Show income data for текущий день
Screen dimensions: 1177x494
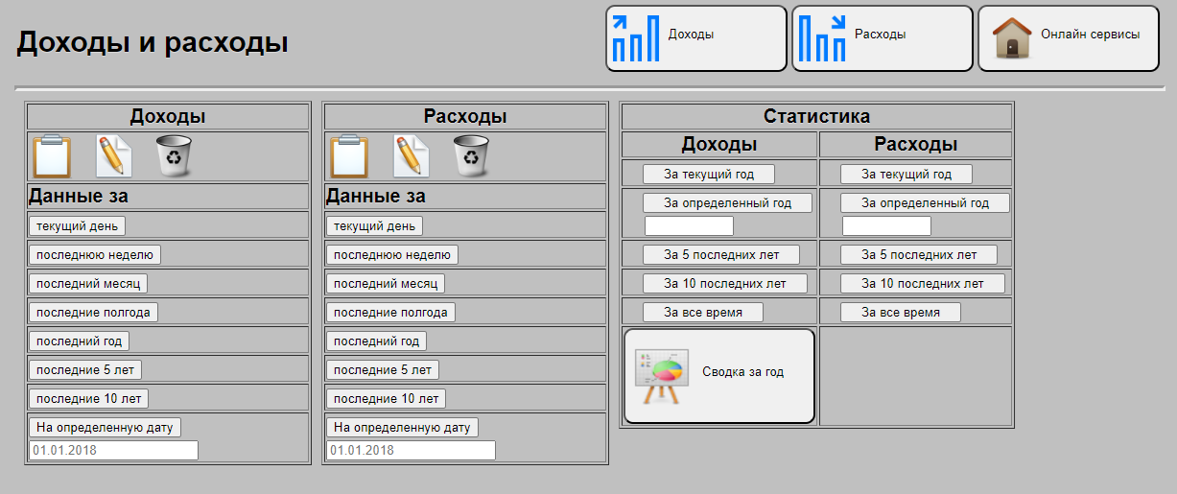[x=77, y=226]
